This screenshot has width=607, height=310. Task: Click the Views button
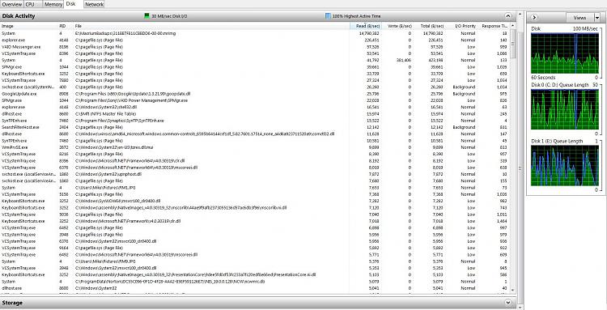[579, 18]
